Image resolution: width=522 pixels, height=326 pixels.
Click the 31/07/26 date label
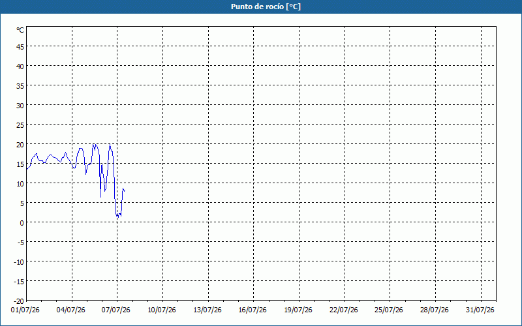coord(480,310)
